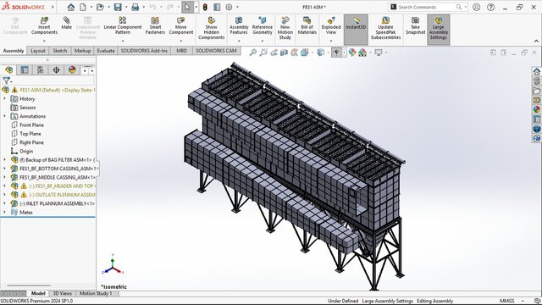Select the Mate tool
The image size is (542, 305).
coord(66,23)
